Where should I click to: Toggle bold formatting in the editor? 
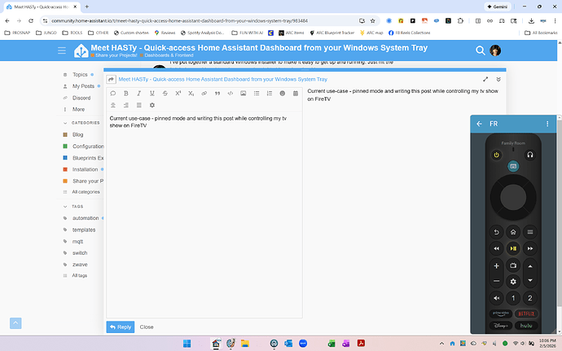pos(126,94)
